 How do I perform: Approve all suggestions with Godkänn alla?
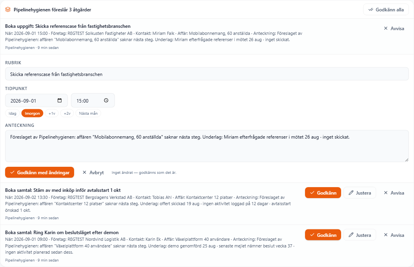[386, 9]
